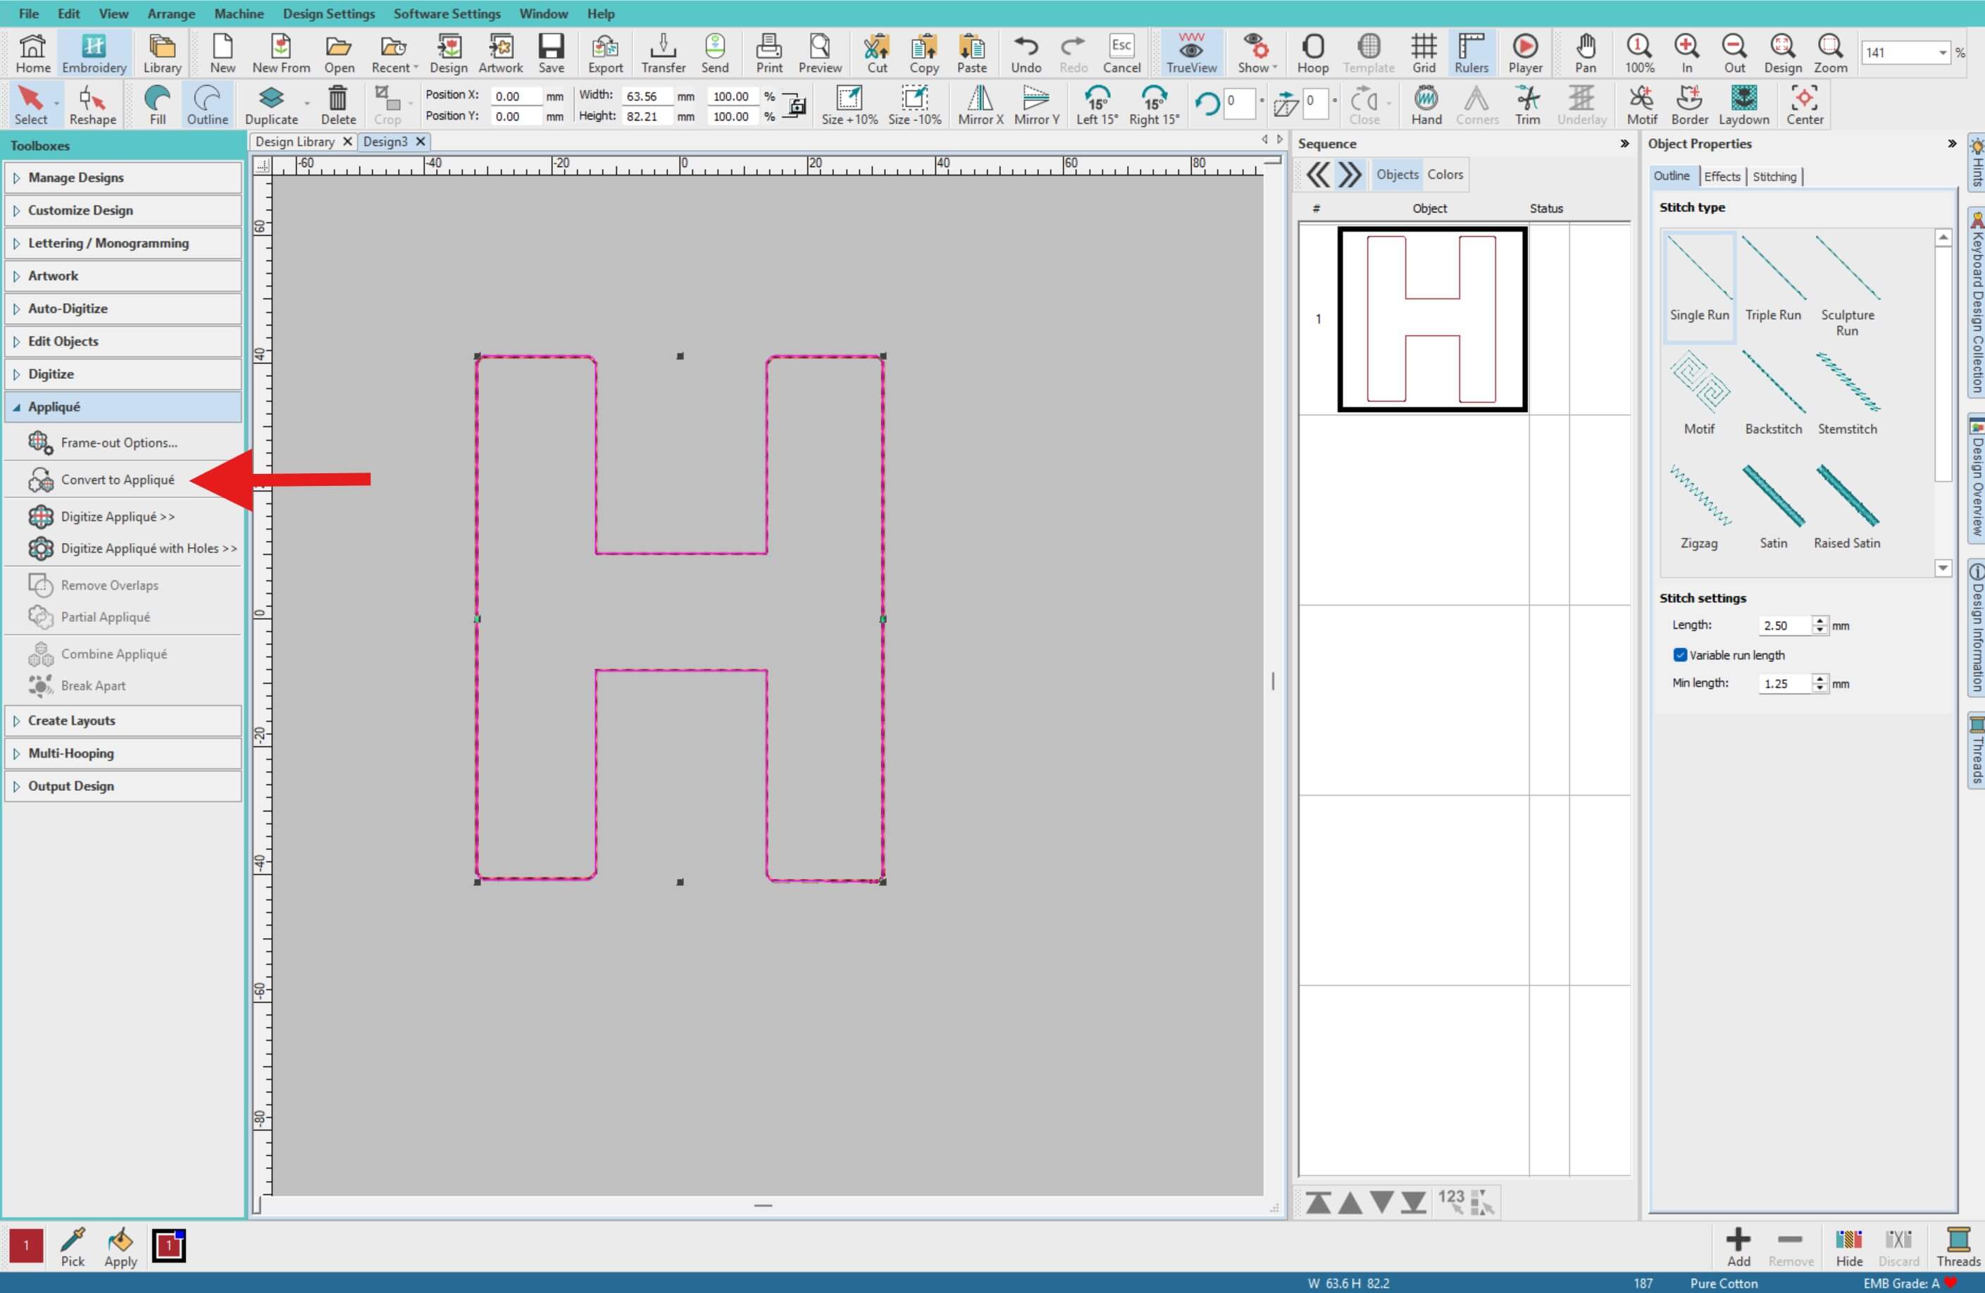Viewport: 1985px width, 1293px height.
Task: Click the Laydown icon
Action: 1744,105
